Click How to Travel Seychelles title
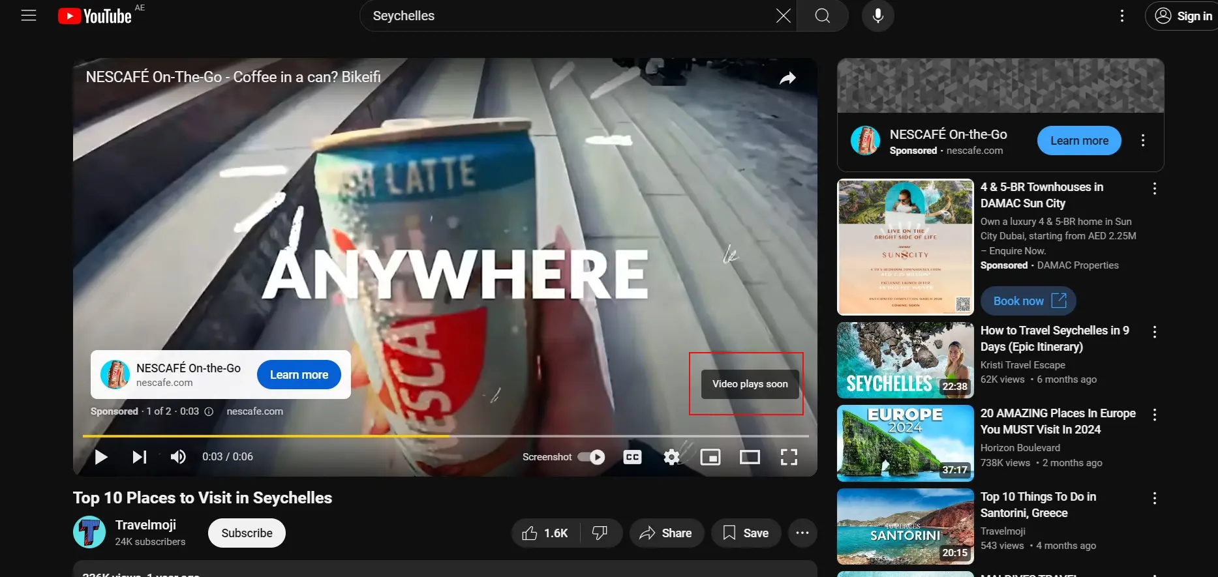1218x577 pixels. coord(1054,338)
